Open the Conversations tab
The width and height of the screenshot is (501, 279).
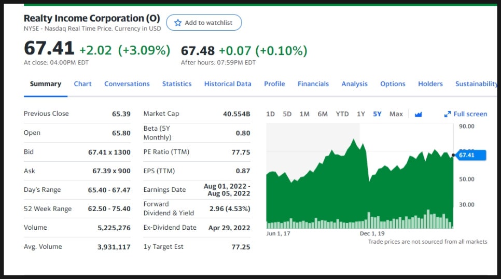point(127,84)
